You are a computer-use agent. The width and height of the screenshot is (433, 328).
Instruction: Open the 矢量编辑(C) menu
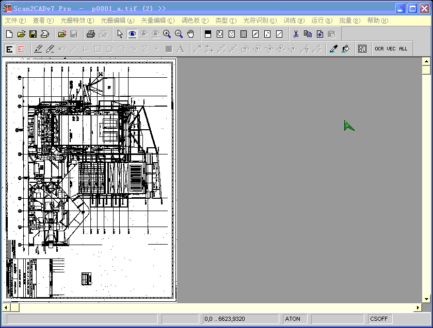[x=158, y=21]
